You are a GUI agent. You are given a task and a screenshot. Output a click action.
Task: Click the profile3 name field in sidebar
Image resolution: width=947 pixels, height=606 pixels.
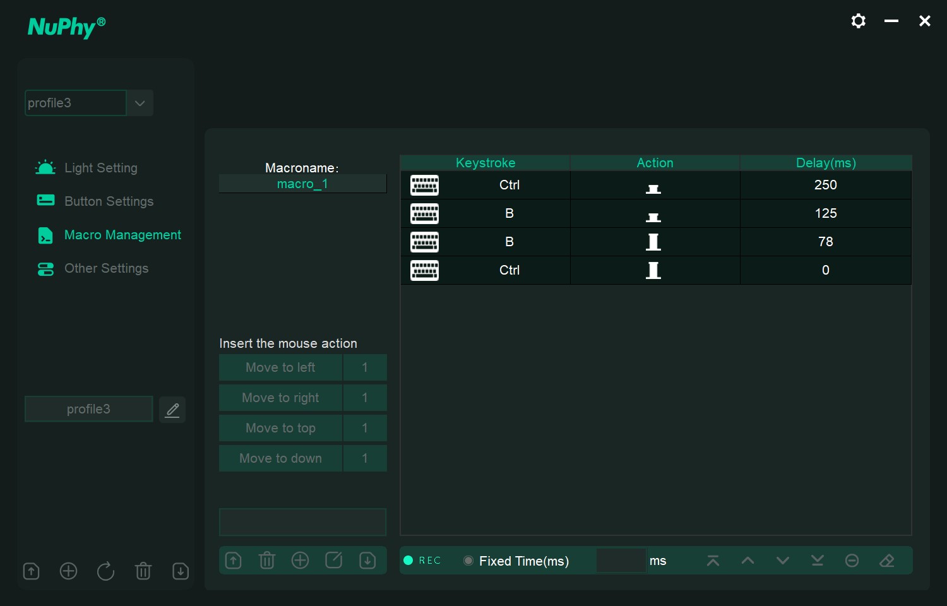[88, 409]
